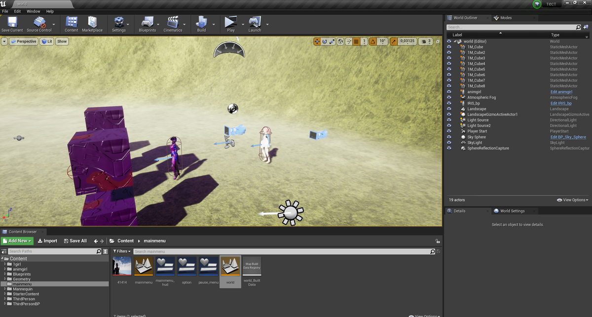Open the Content toolbar button
592x317 pixels.
point(72,24)
